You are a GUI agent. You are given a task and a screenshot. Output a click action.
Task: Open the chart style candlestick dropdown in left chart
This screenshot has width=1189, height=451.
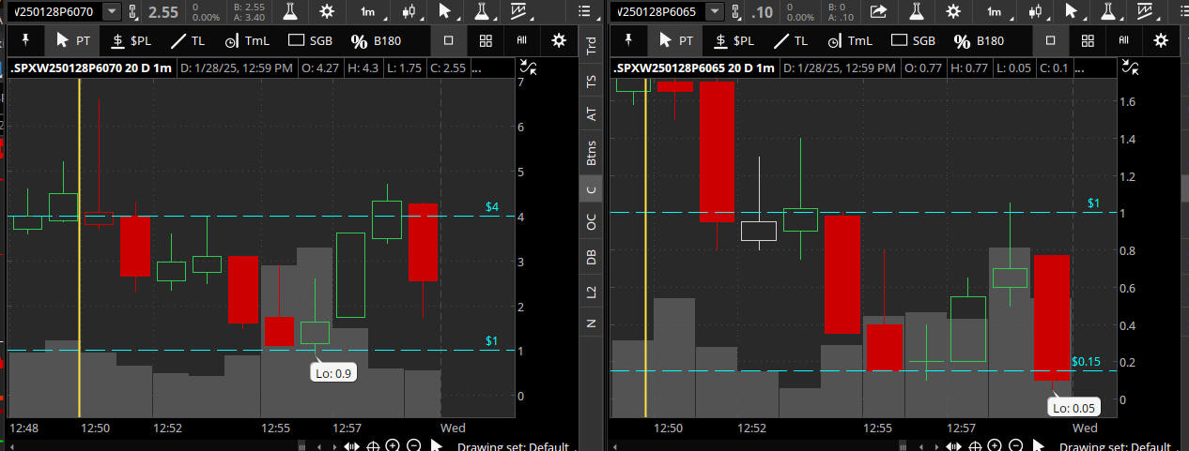(x=408, y=11)
